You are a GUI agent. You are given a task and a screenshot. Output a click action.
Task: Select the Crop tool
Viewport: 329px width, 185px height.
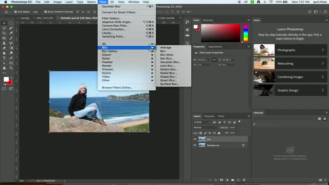[4, 33]
